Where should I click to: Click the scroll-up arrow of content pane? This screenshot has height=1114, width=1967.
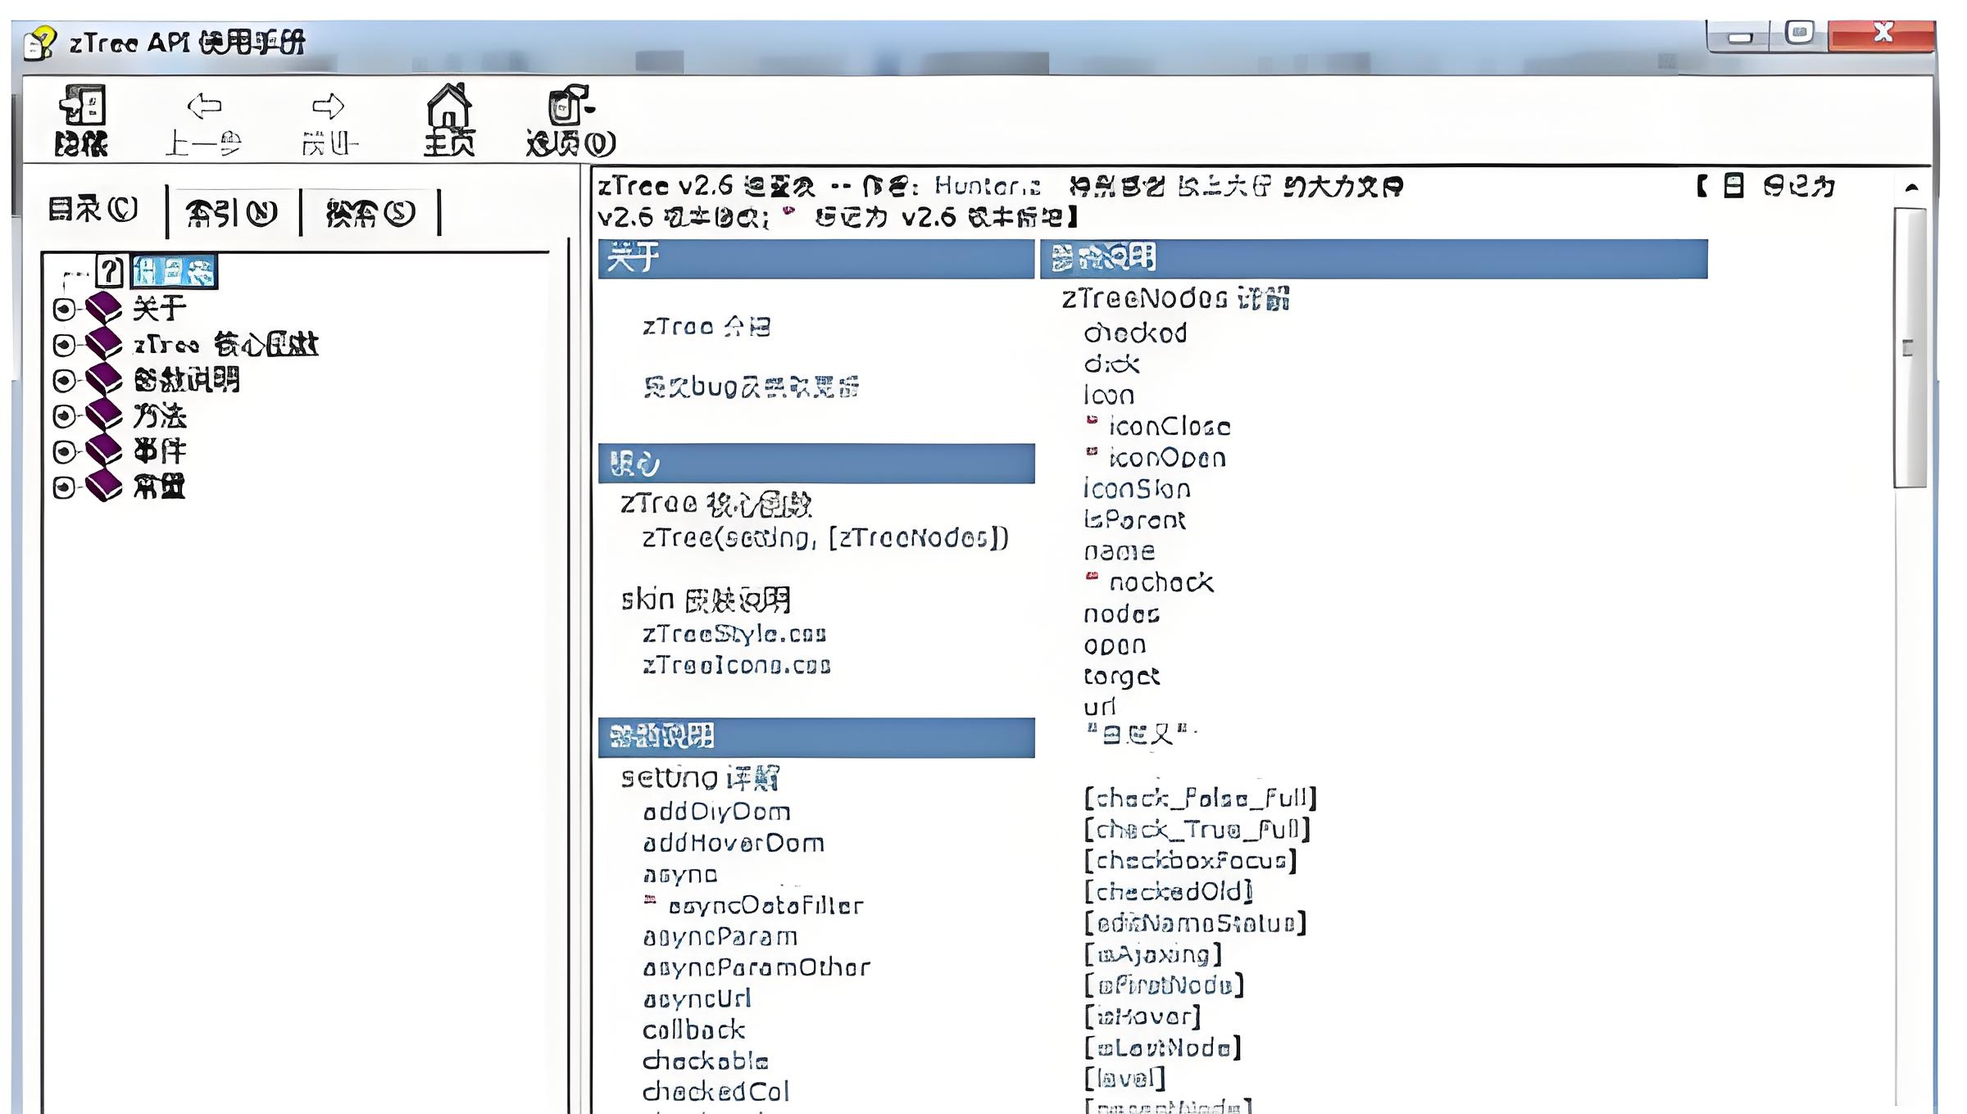pyautogui.click(x=1911, y=188)
